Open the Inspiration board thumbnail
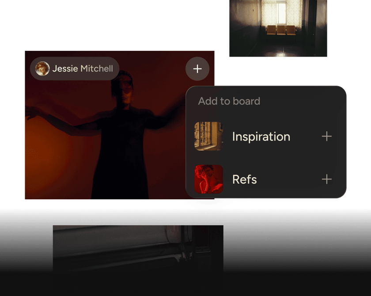Screen dimensions: 371x296 point(208,136)
